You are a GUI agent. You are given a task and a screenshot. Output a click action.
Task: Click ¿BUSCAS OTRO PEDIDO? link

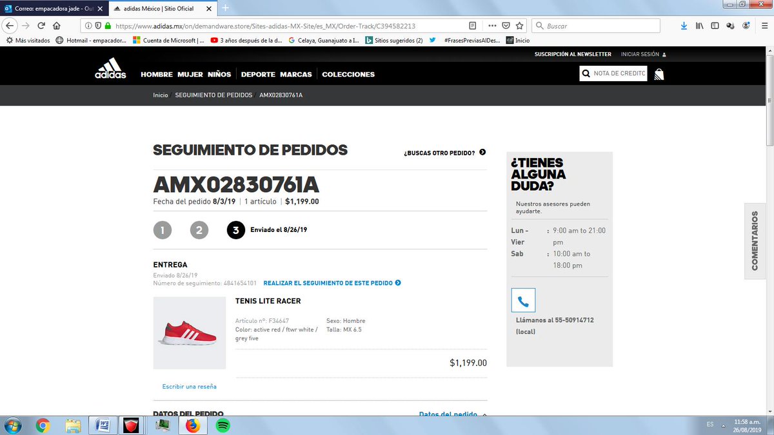pos(444,153)
